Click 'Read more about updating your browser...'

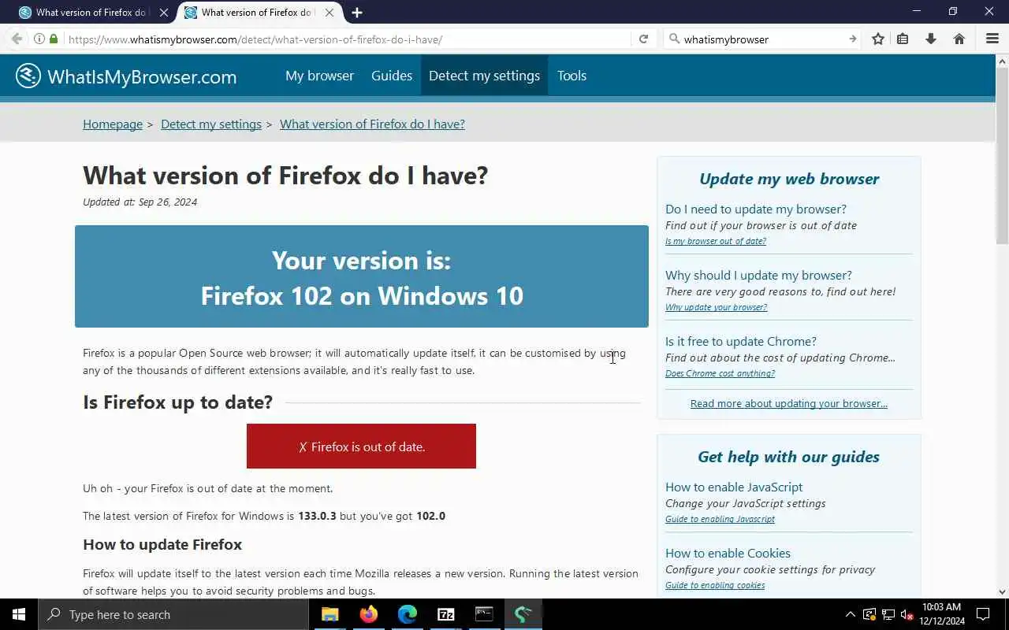point(789,403)
